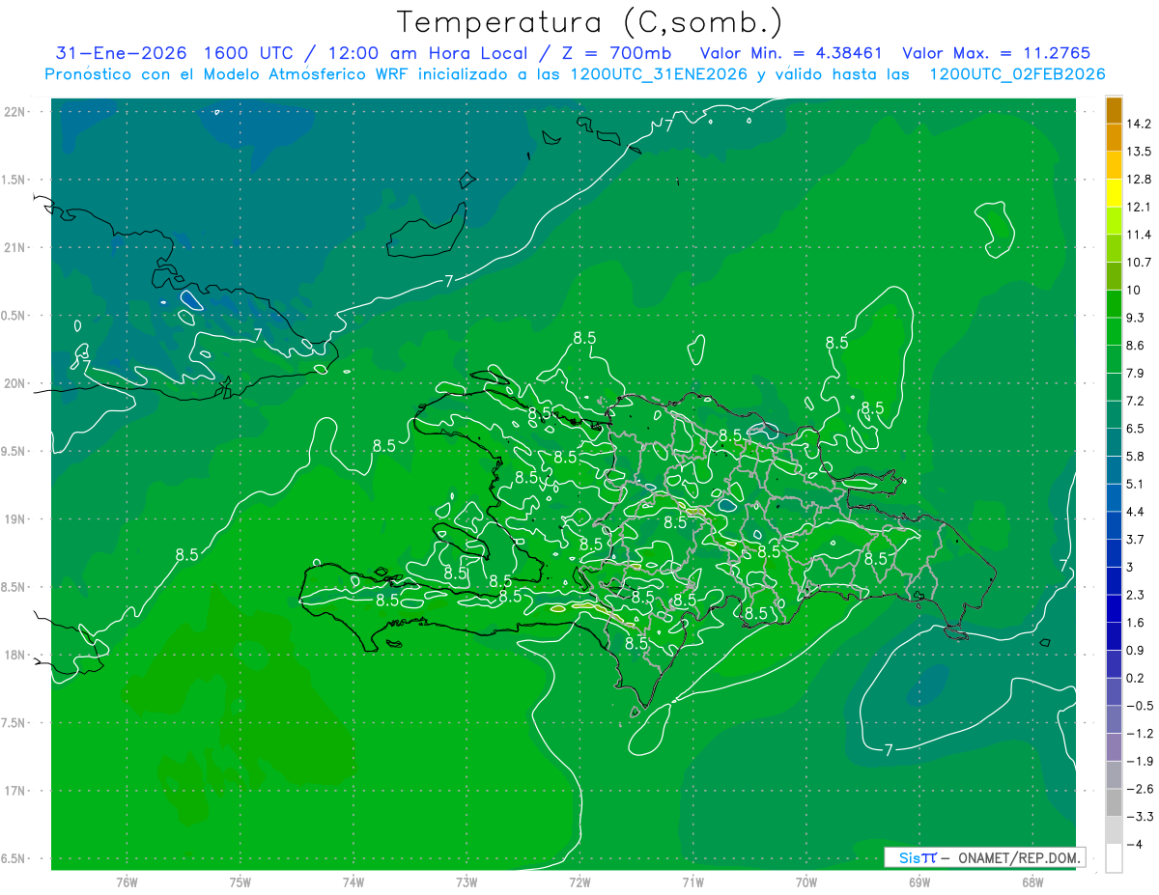Click the '10.7' color scale label
The image size is (1159, 895).
click(x=1141, y=262)
